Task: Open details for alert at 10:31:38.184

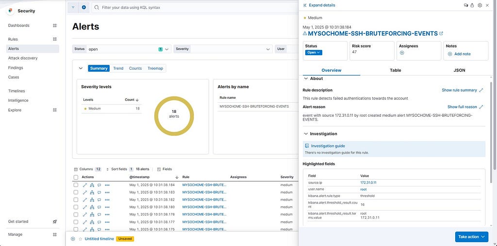Action: click(x=84, y=184)
